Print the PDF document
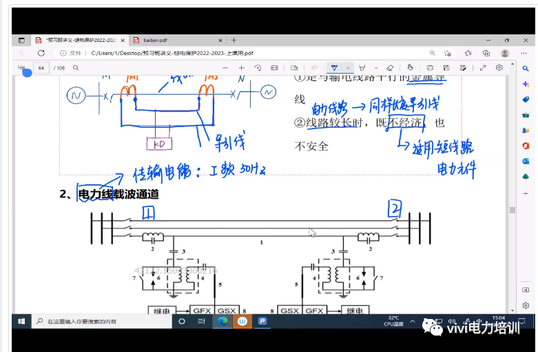538x352 pixels. [x=430, y=68]
